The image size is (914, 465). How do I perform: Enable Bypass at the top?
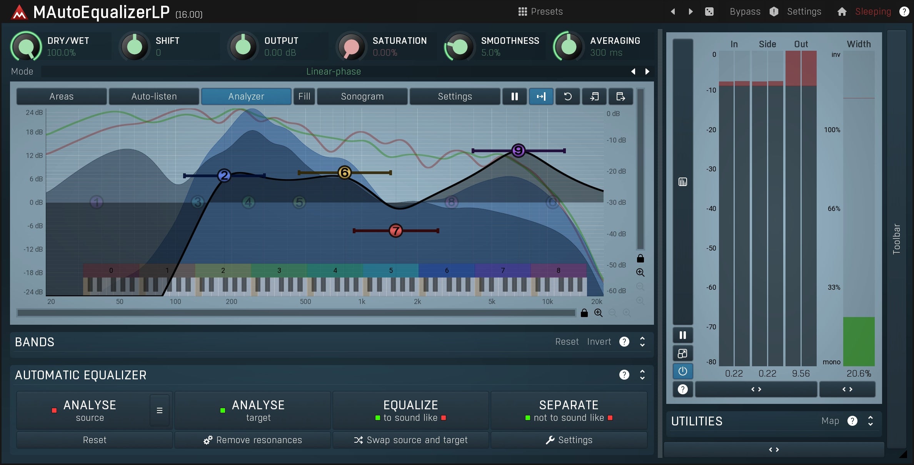pos(744,12)
